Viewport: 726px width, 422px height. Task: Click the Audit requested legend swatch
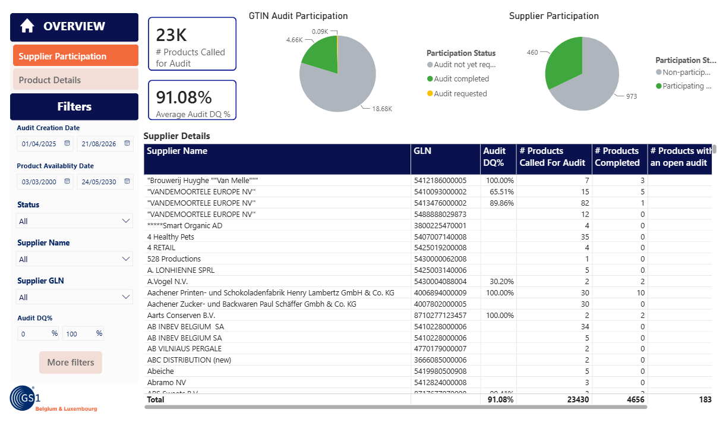[430, 94]
